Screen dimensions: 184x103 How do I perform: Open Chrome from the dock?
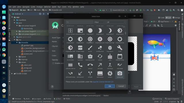pyautogui.click(x=4, y=23)
